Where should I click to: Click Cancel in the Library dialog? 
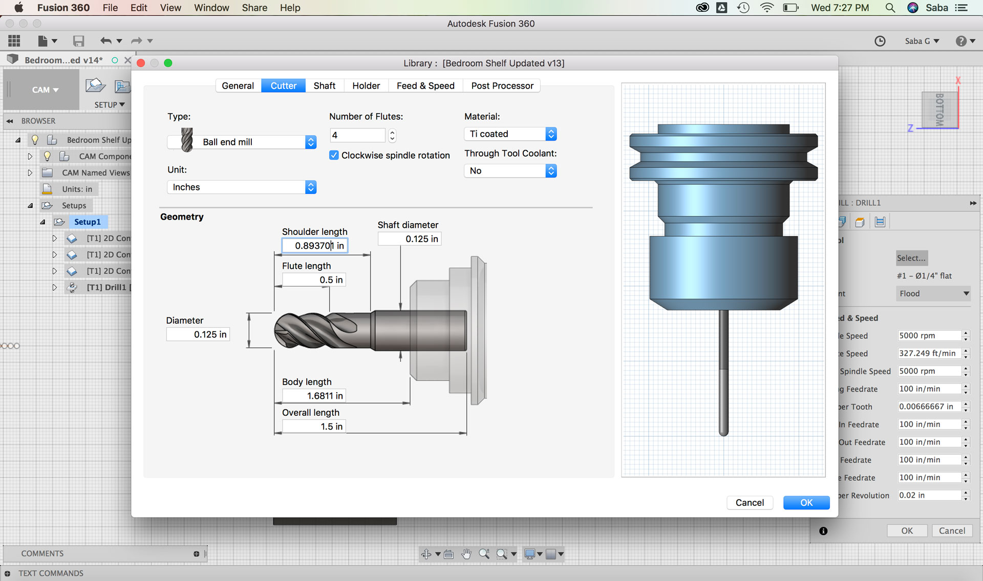click(x=750, y=503)
